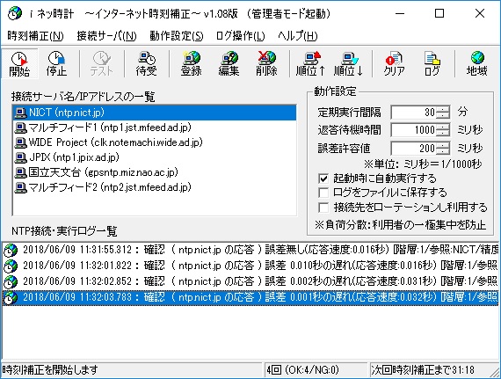Open the ログ操作(L) menu
The width and height of the screenshot is (501, 379).
pyautogui.click(x=240, y=36)
